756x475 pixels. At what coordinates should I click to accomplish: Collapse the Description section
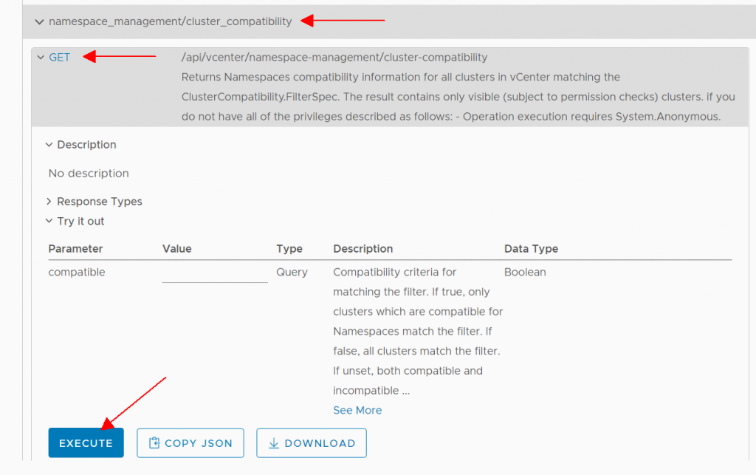(x=86, y=145)
